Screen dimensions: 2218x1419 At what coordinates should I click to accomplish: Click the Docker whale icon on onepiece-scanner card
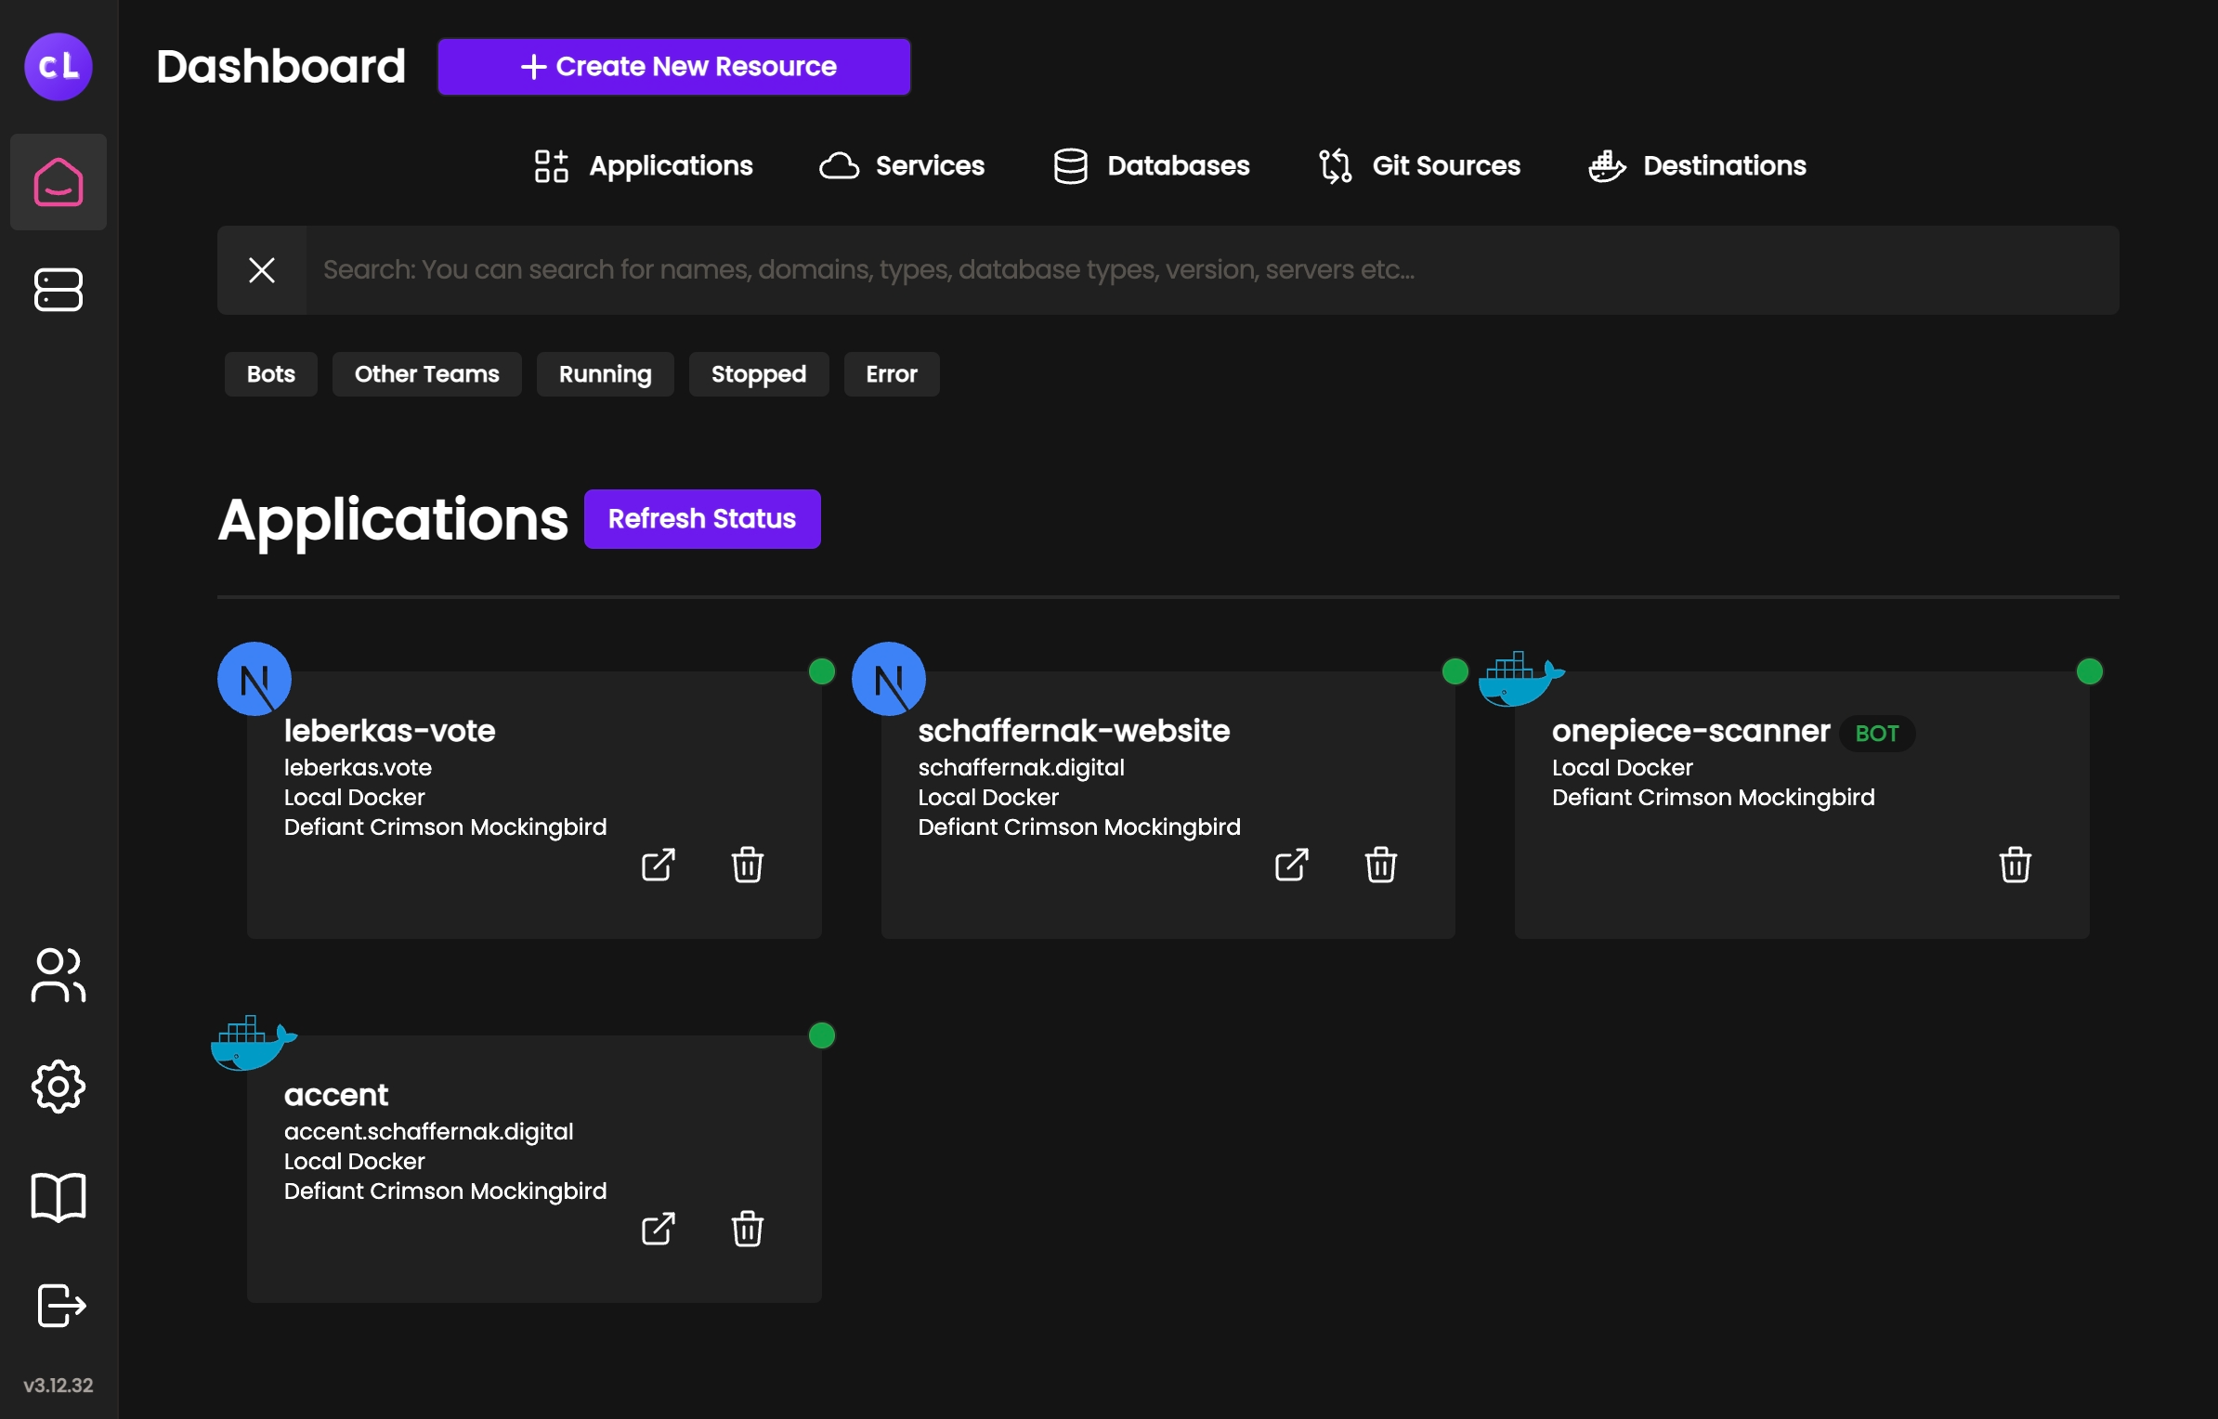(x=1521, y=679)
